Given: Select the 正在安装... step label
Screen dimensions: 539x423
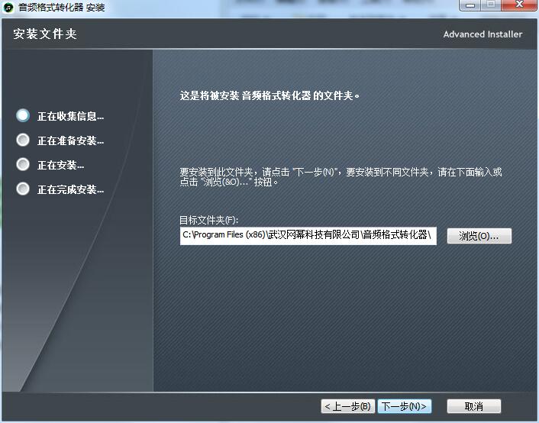Looking at the screenshot, I should tap(60, 166).
